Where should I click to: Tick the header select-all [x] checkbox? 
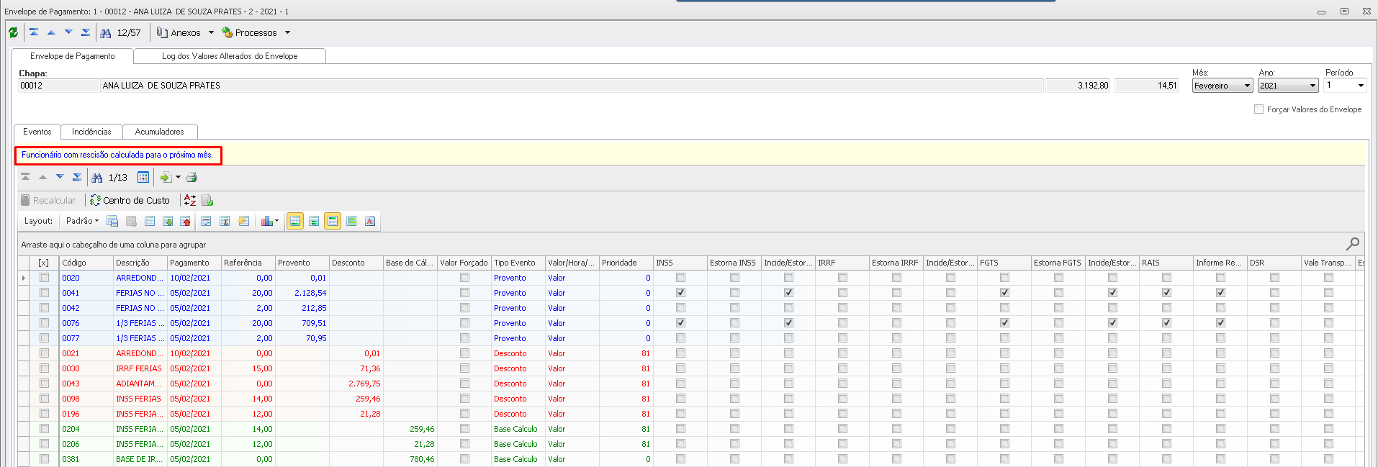pos(44,263)
